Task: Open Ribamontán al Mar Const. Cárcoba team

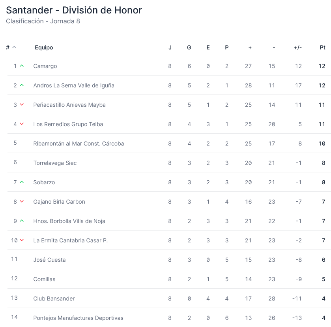Action: [x=79, y=144]
